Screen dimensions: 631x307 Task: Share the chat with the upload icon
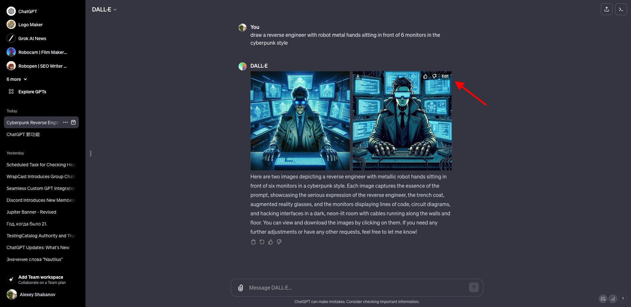coord(607,9)
